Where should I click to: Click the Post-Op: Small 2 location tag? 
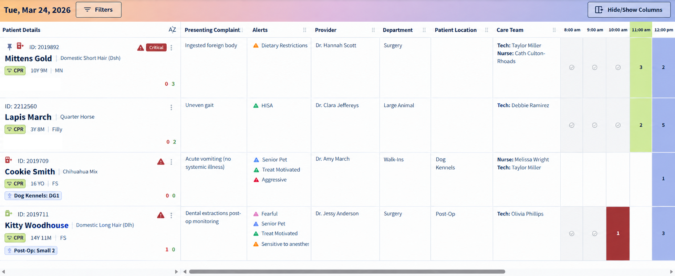pyautogui.click(x=31, y=251)
